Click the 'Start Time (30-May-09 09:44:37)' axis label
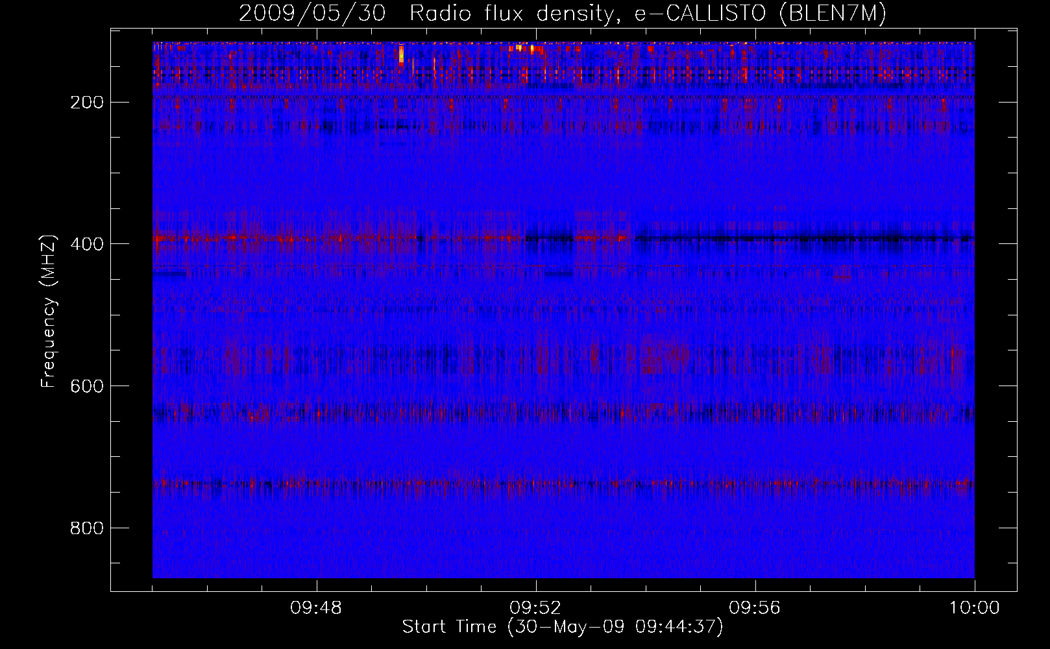The image size is (1050, 649). [x=563, y=627]
